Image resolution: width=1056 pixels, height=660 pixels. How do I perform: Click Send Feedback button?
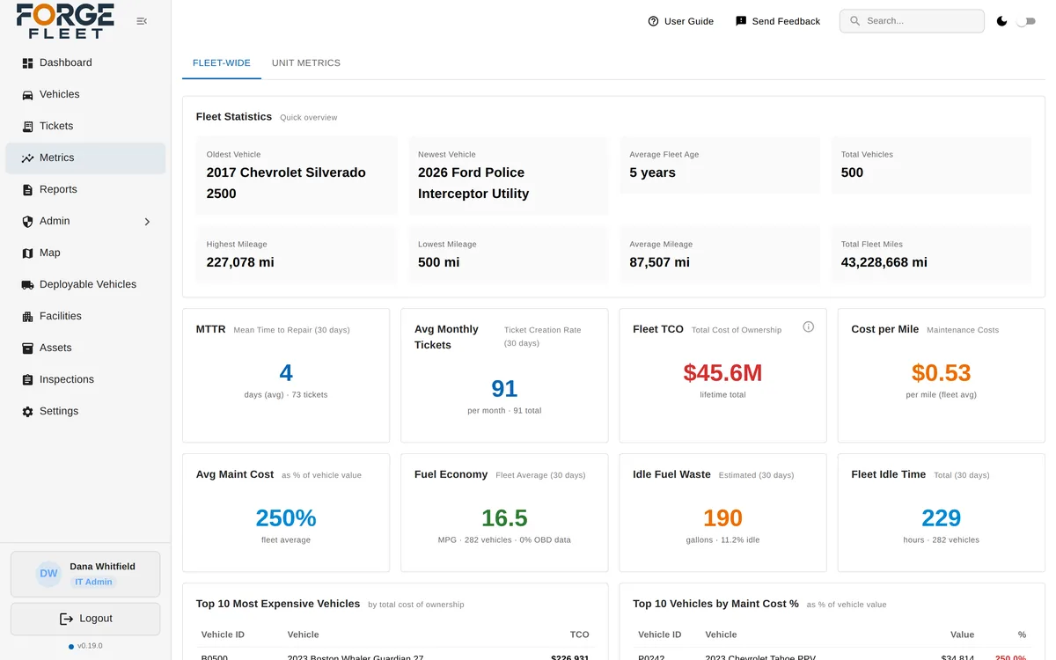click(x=777, y=21)
